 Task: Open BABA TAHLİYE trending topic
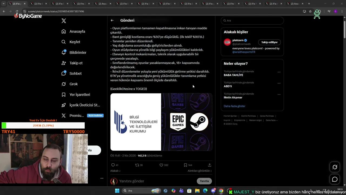click(233, 75)
